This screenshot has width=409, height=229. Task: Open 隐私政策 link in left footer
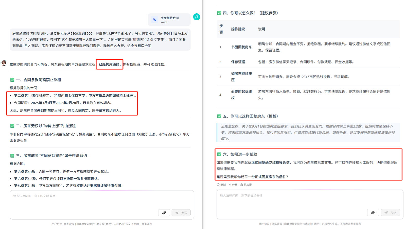[69, 224]
